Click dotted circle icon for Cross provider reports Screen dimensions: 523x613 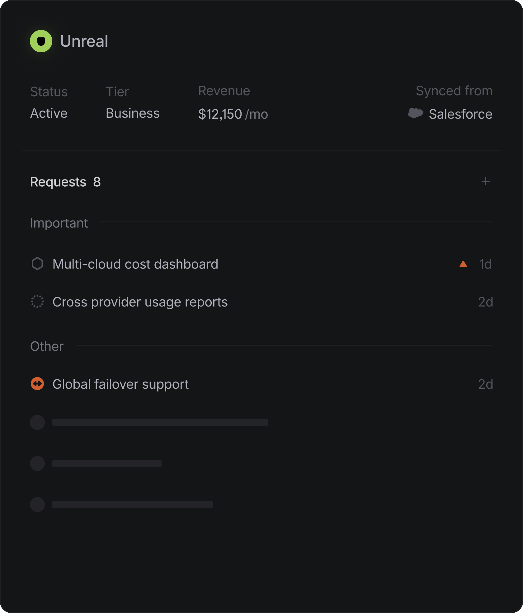[x=37, y=302]
